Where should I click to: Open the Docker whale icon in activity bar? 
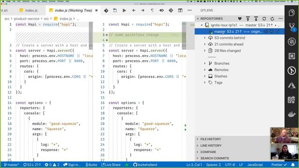pyautogui.click(x=292, y=114)
